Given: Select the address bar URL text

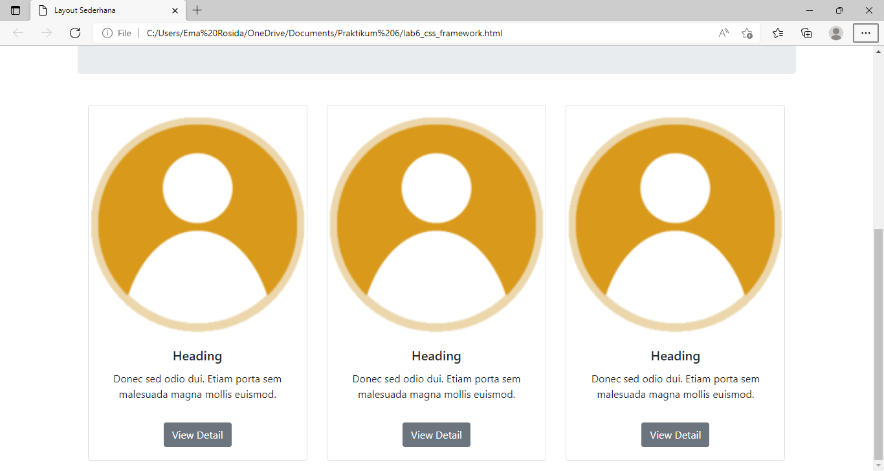Looking at the screenshot, I should point(324,33).
